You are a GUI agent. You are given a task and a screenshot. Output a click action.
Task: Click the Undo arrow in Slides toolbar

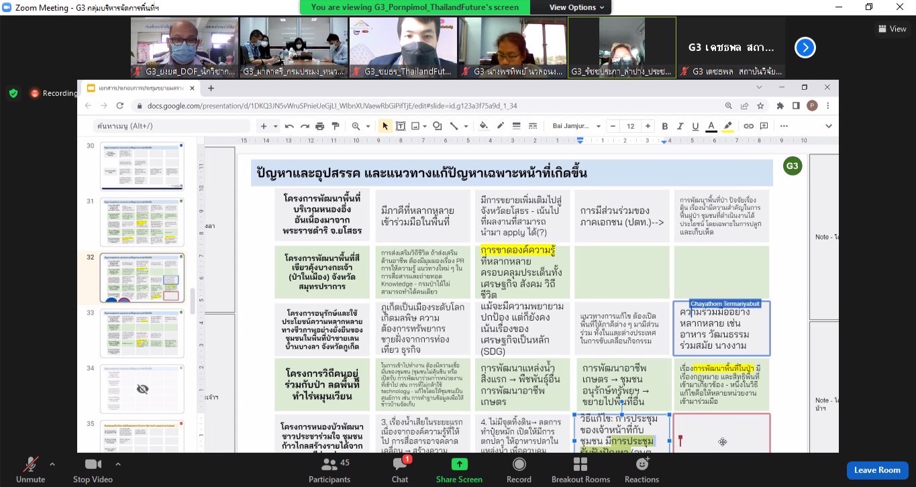tap(289, 126)
